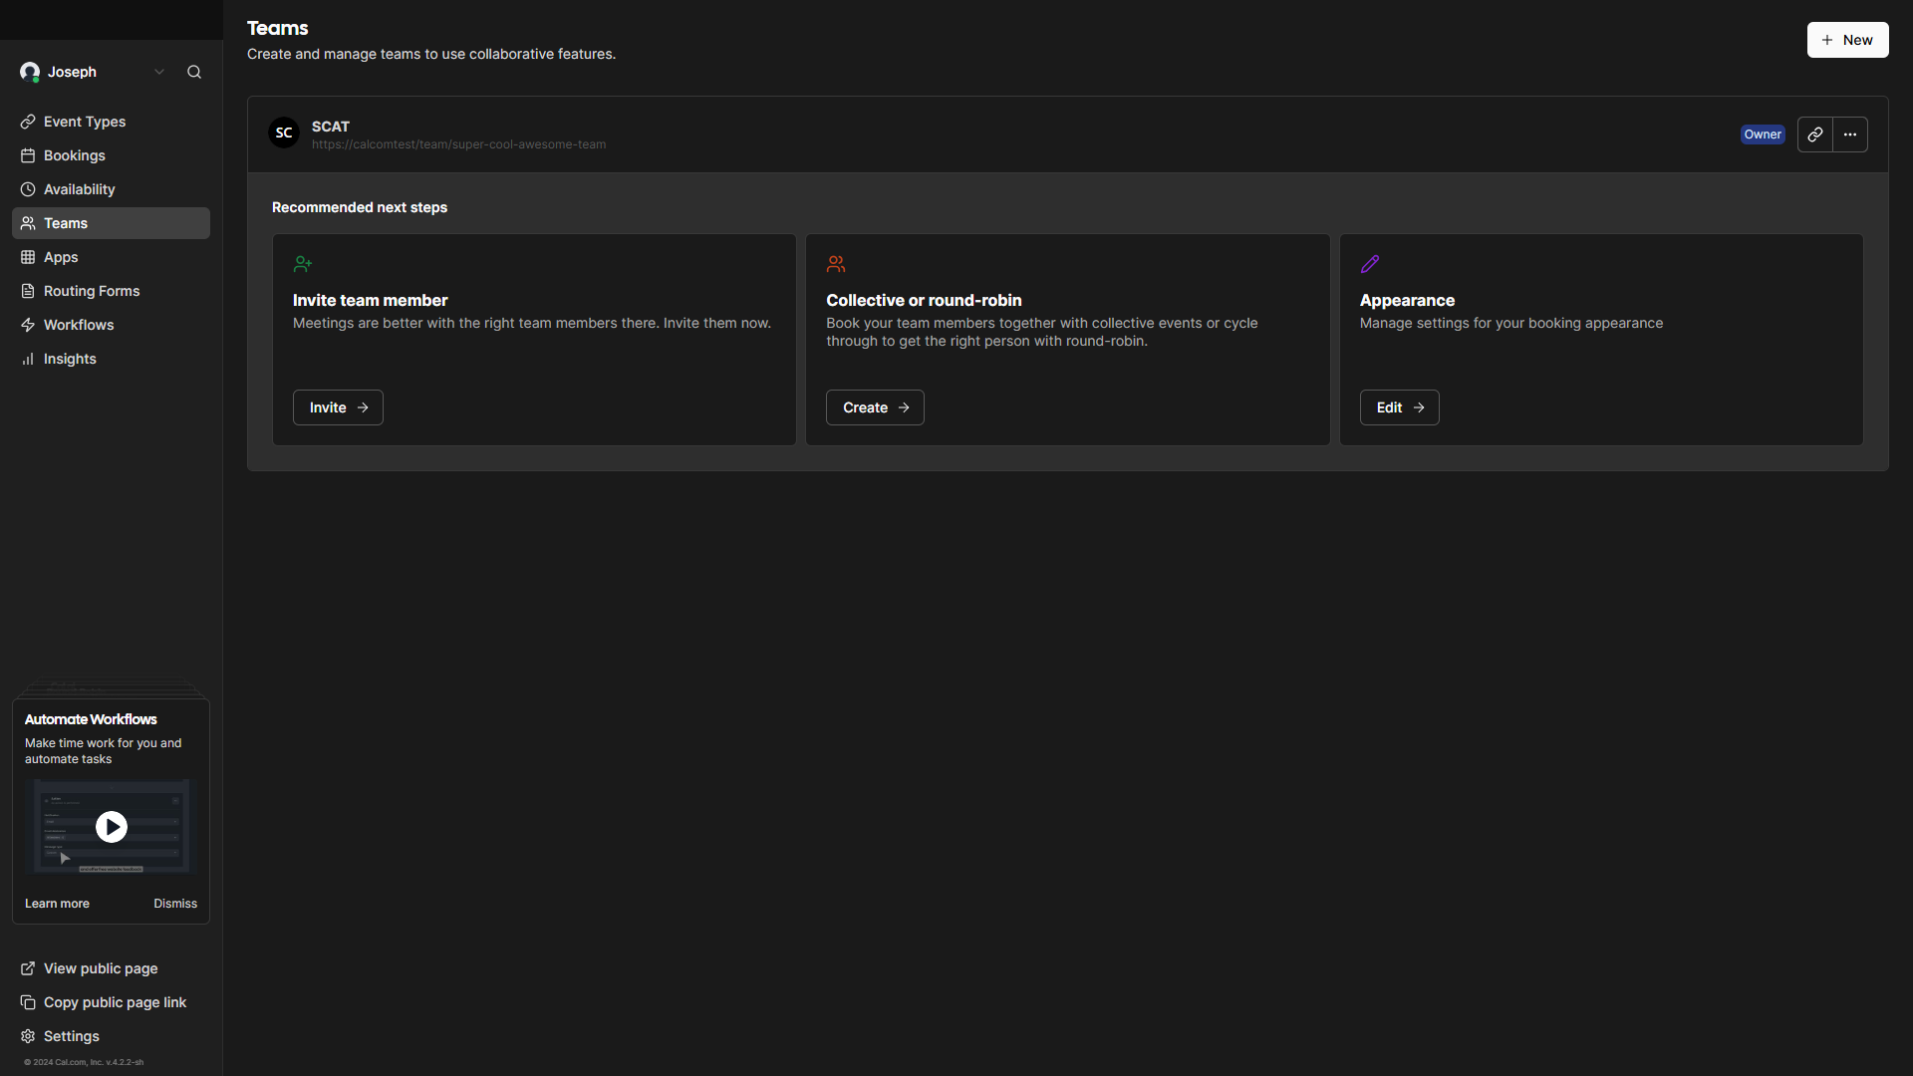Select Routing Forms from sidebar
The height and width of the screenshot is (1076, 1913).
(92, 290)
